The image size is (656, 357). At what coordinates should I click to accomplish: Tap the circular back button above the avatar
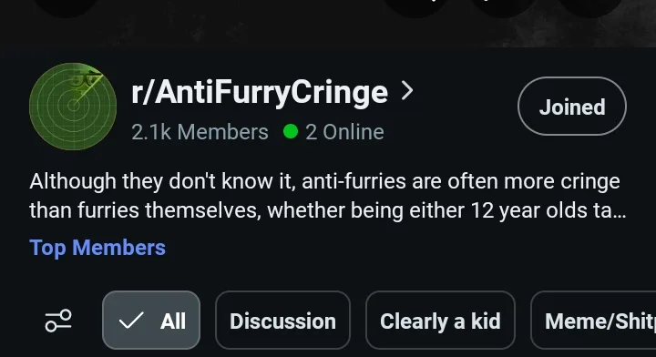pos(66,7)
